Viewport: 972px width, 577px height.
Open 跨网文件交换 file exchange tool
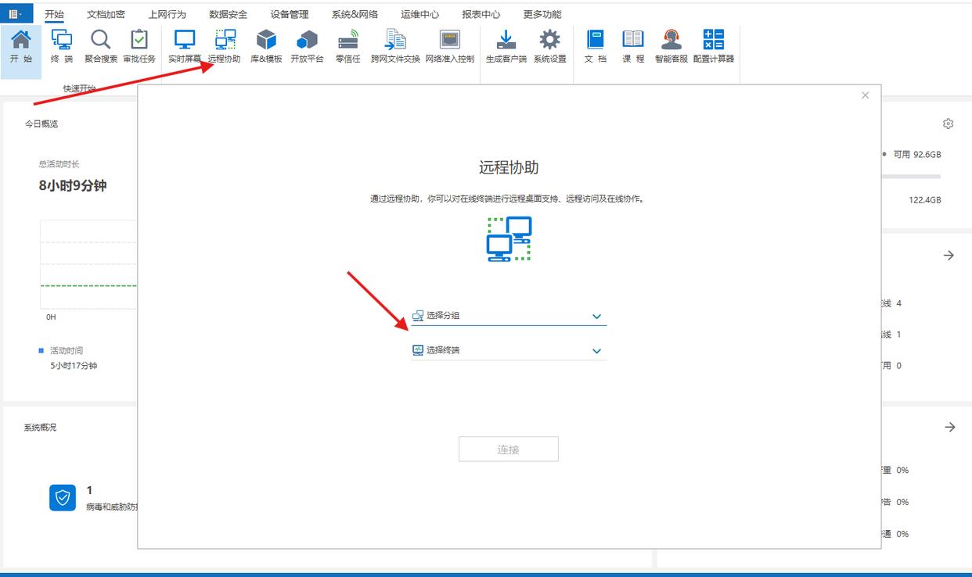click(x=395, y=46)
